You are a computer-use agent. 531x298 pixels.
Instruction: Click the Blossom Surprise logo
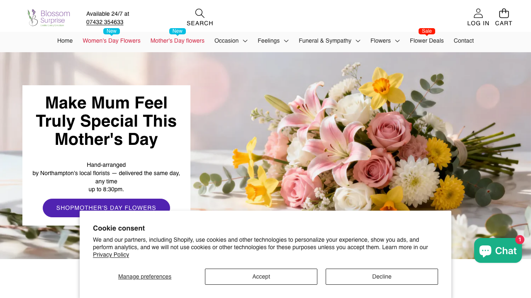[x=48, y=17]
